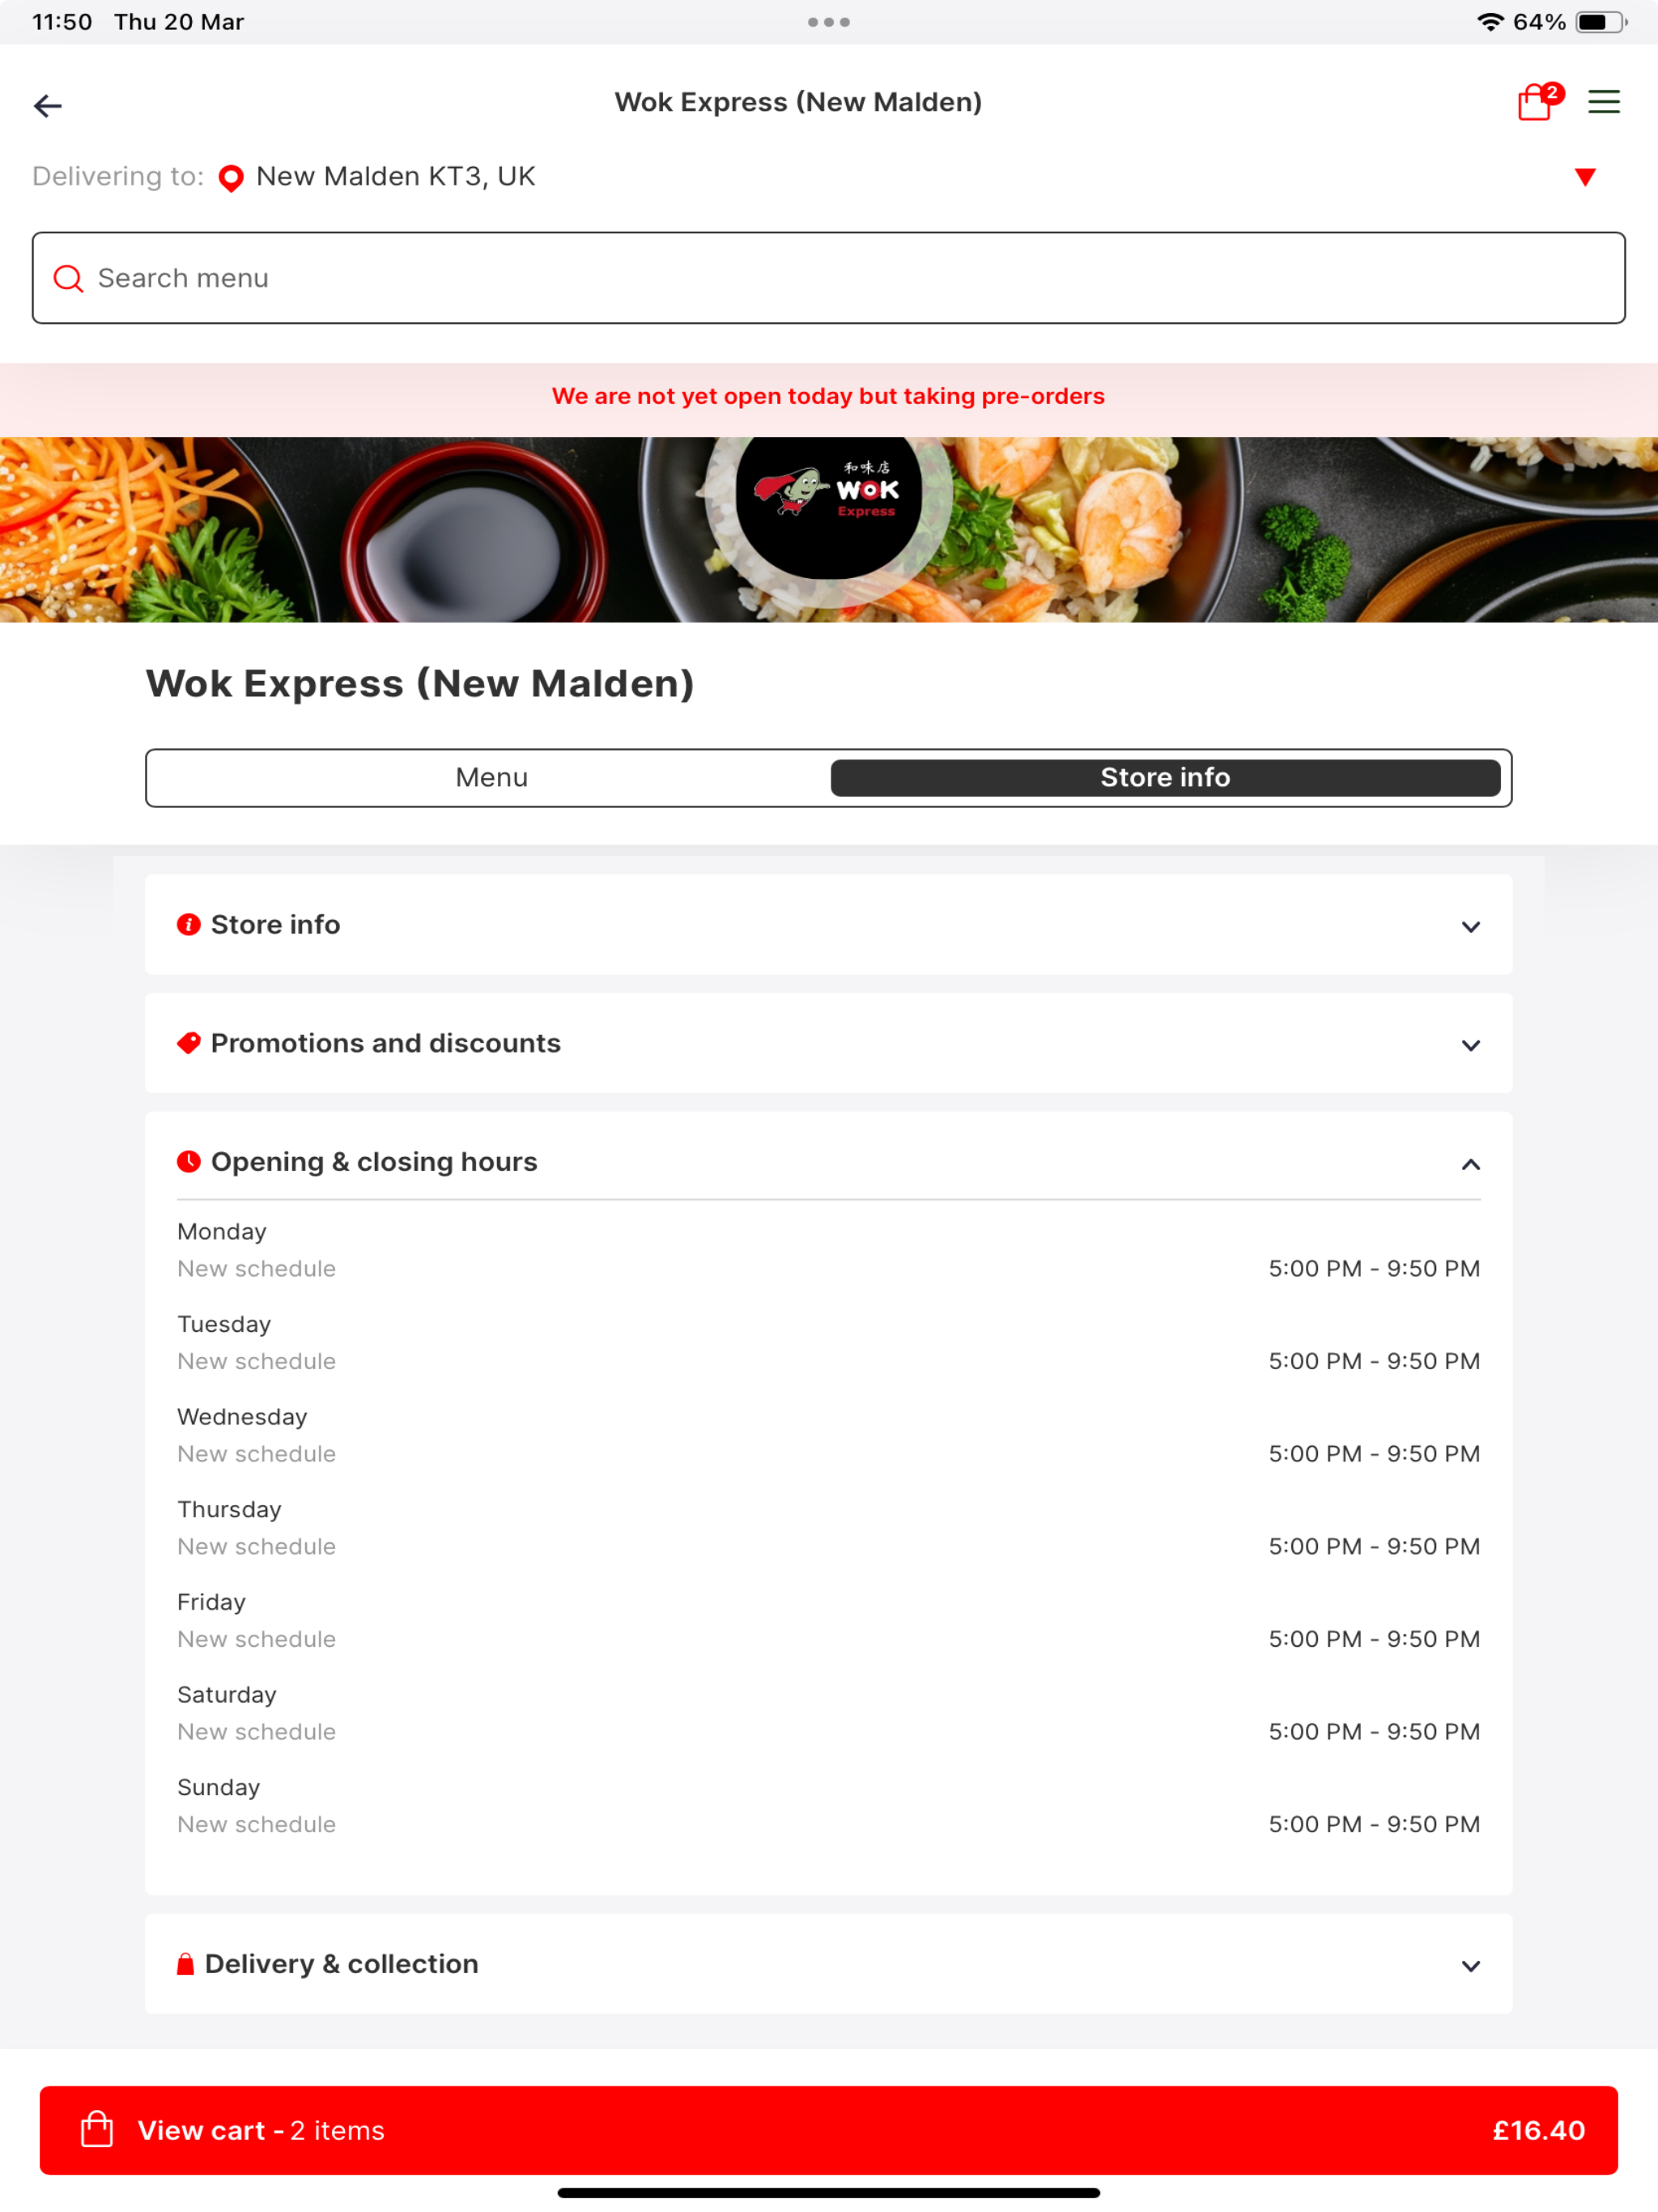Tap the Friday day label
This screenshot has height=2212, width=1658.
[x=211, y=1602]
